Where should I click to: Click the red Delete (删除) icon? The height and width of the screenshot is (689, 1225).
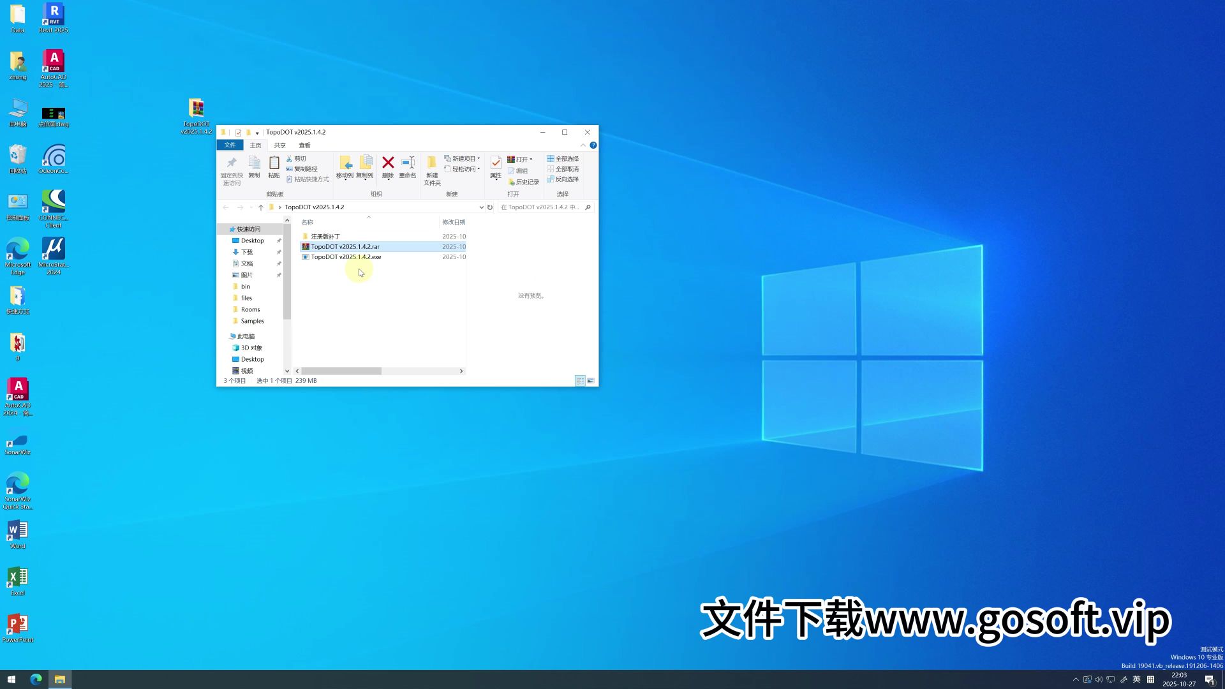(x=387, y=163)
